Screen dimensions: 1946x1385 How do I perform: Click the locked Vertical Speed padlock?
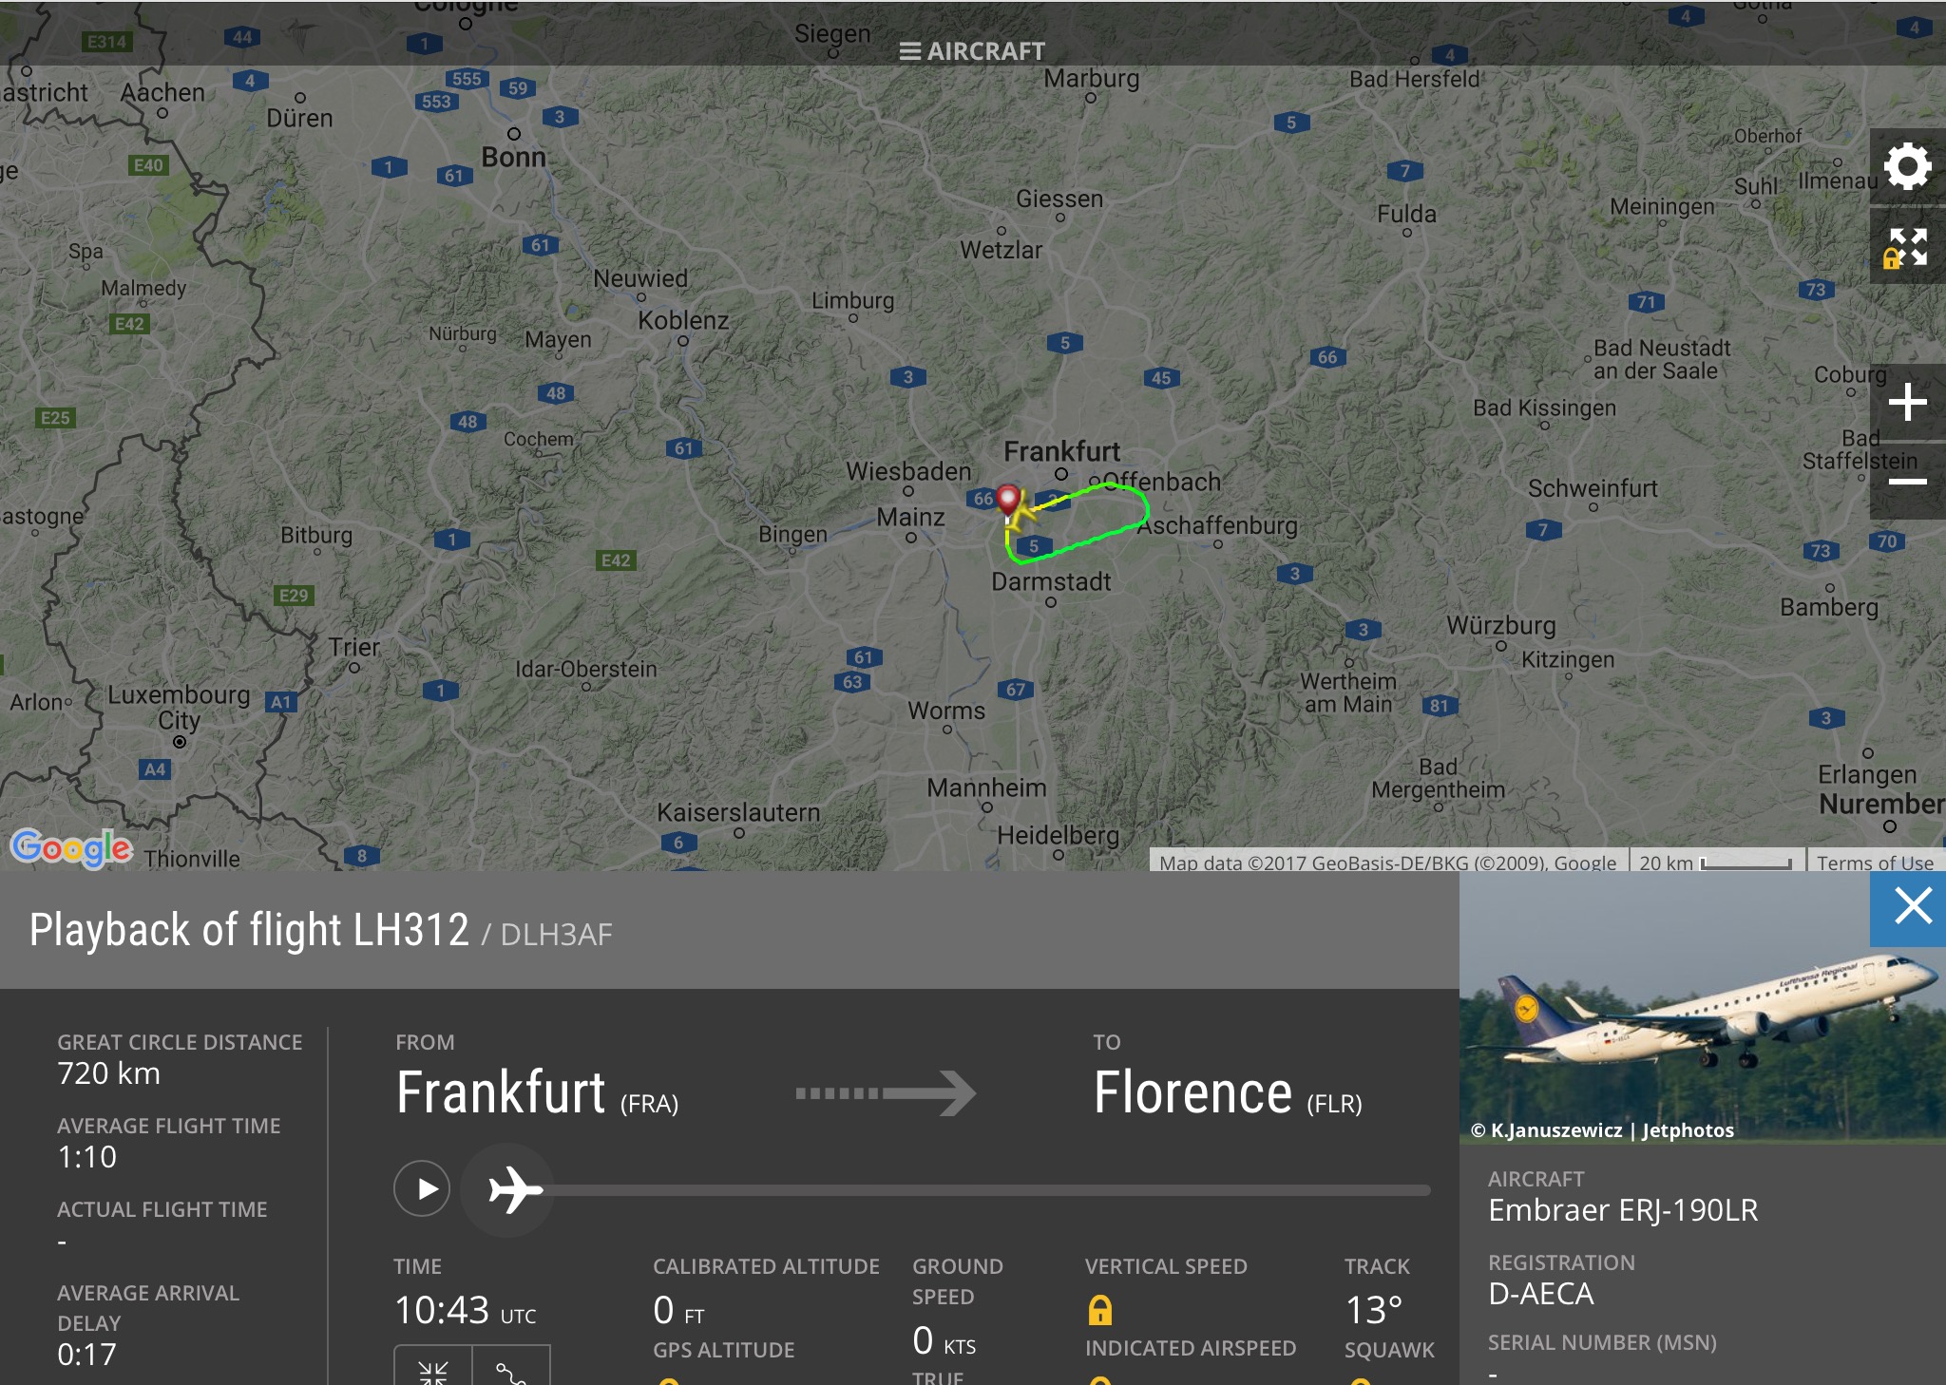1099,1310
